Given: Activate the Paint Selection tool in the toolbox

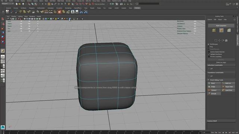Looking at the screenshot, I should (x=3, y=28).
